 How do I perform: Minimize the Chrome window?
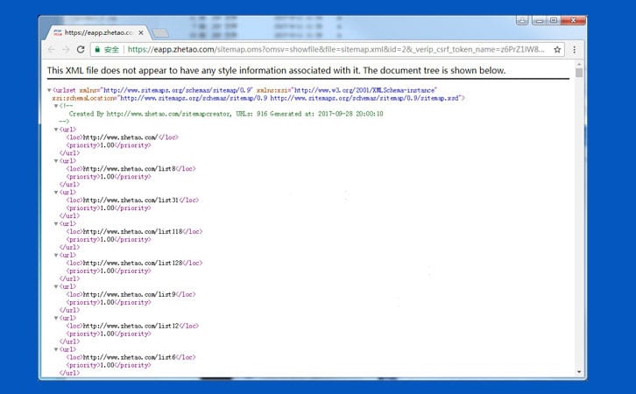(x=539, y=20)
